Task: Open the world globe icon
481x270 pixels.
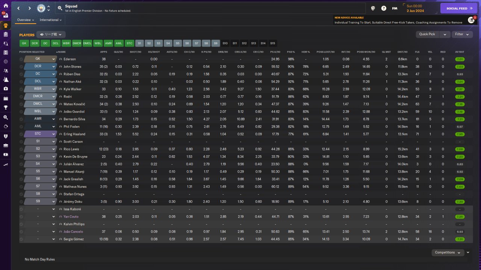Action: click(x=373, y=8)
